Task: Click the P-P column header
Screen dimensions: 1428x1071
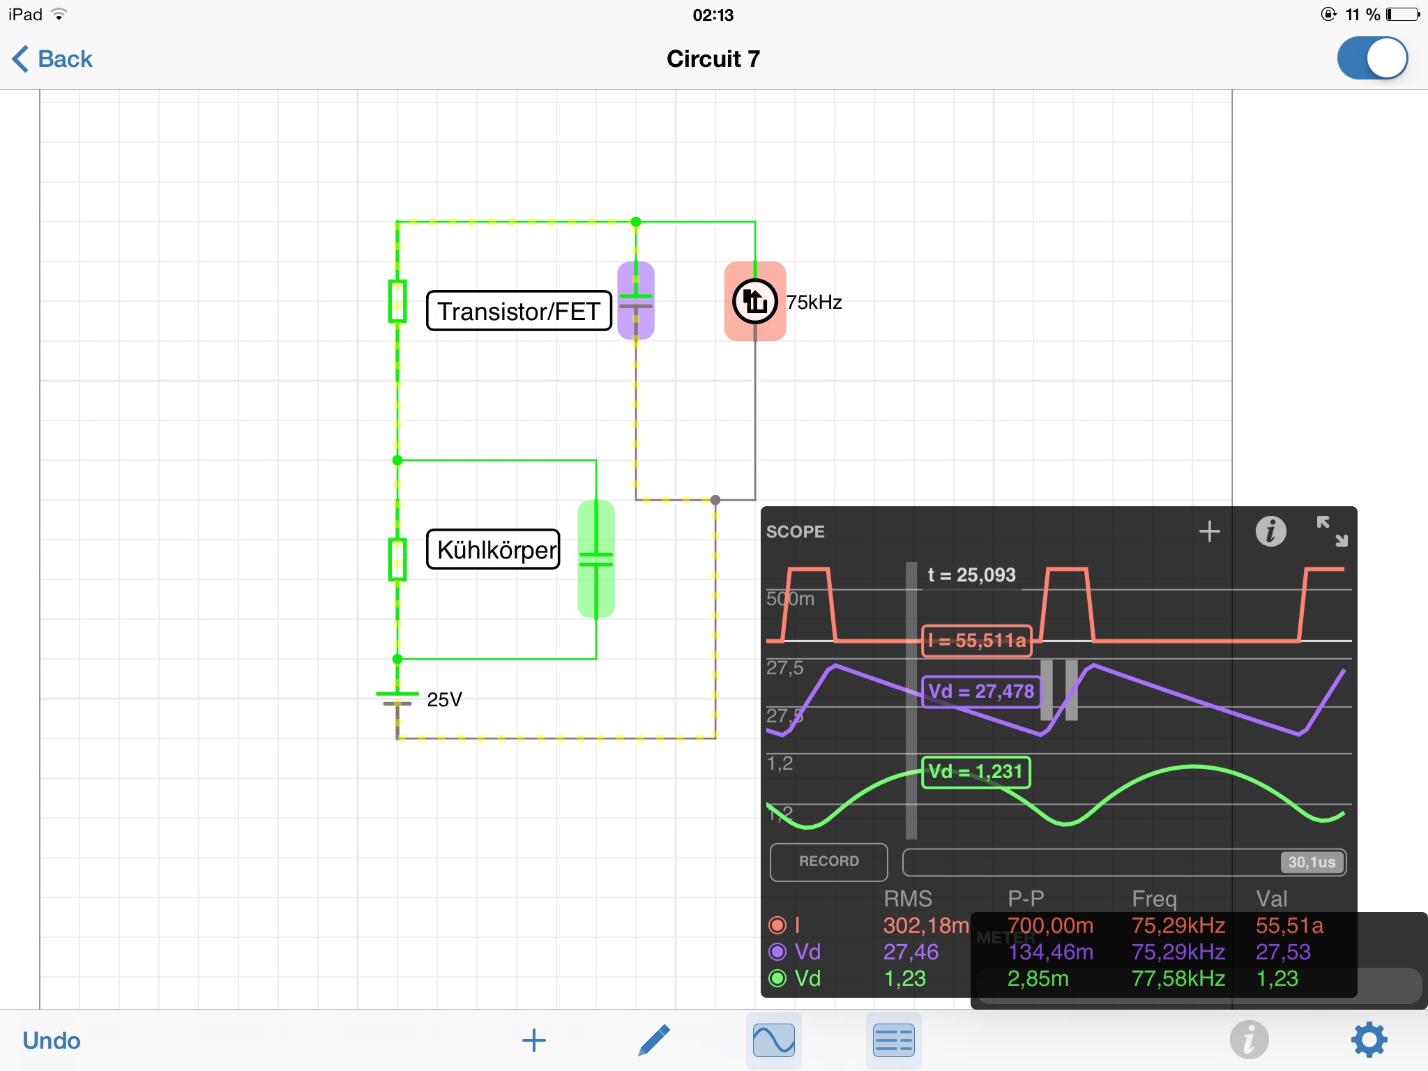Action: click(x=1026, y=898)
